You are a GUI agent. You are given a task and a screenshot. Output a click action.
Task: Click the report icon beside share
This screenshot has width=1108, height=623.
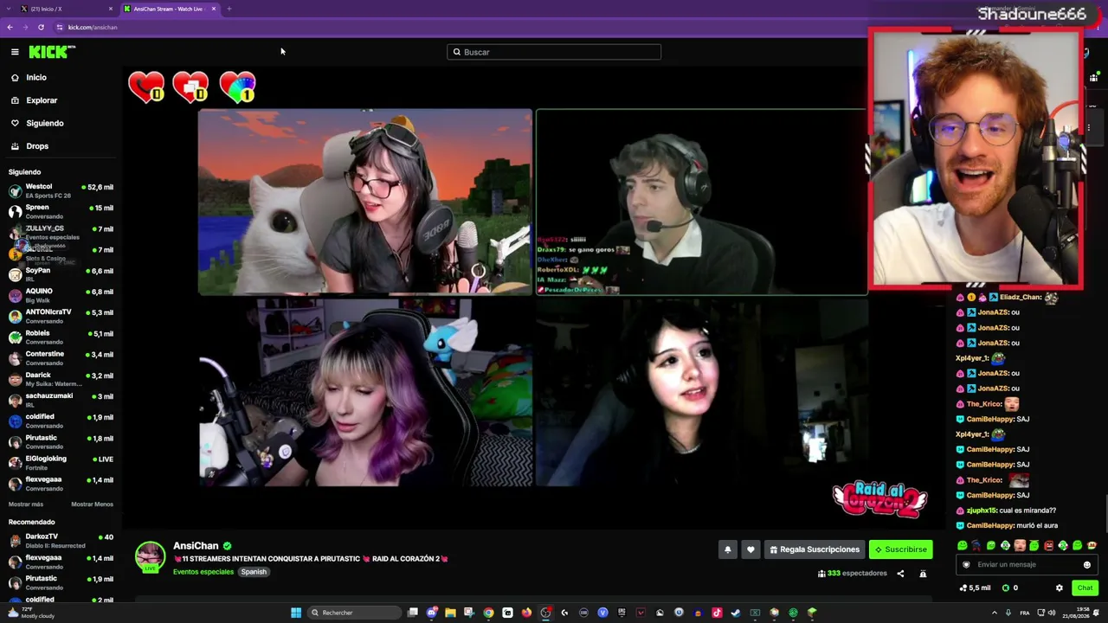[923, 574]
